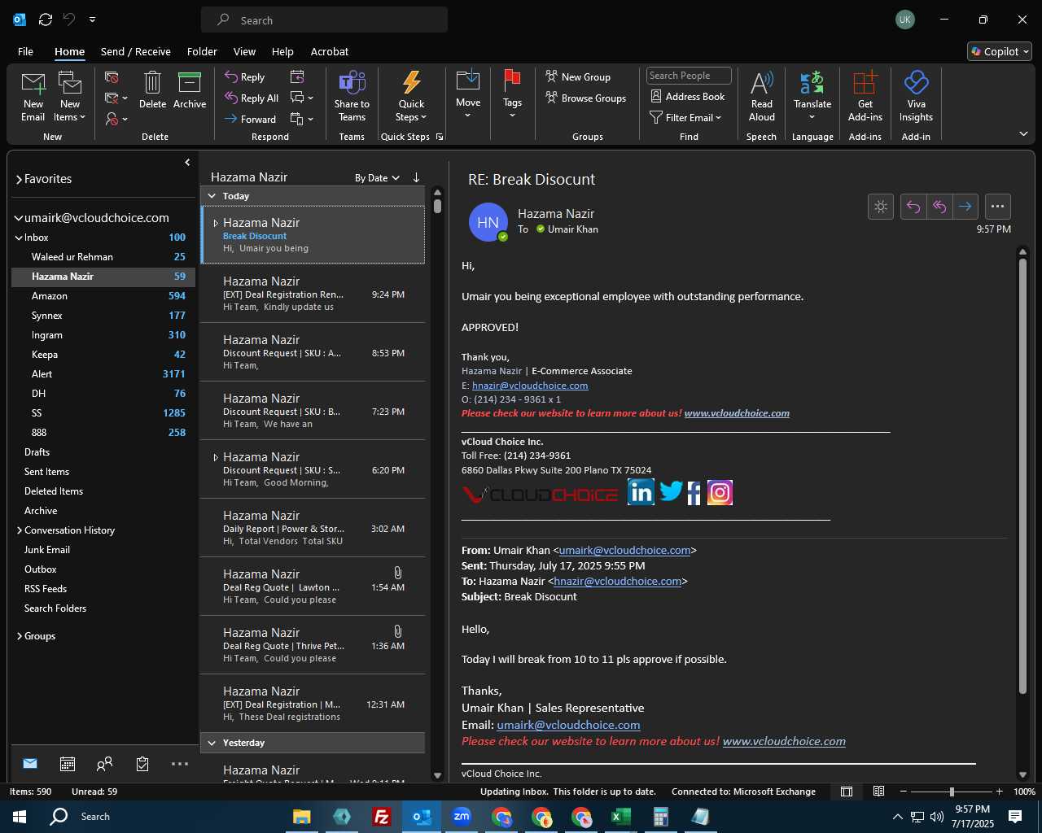
Task: Open Excel from the taskbar
Action: [x=621, y=817]
